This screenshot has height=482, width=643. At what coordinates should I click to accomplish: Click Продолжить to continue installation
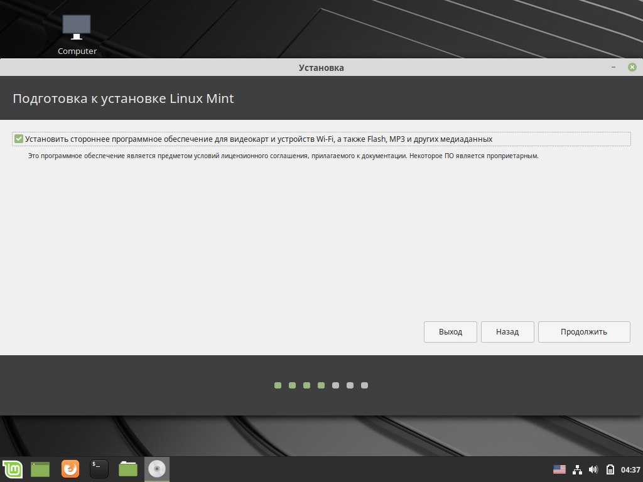584,331
